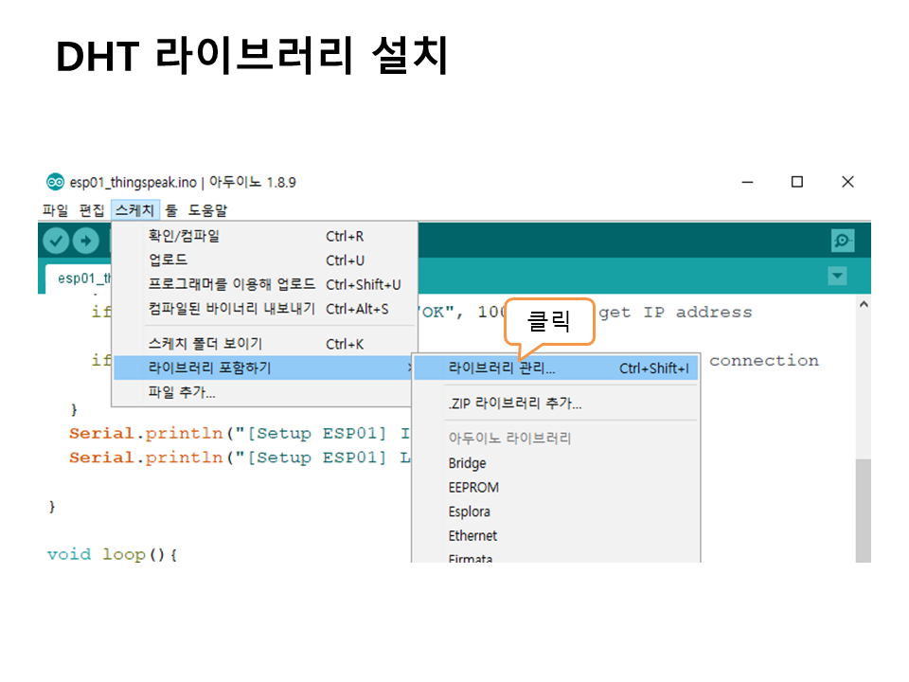Click the Arduino logo in title bar

(55, 182)
